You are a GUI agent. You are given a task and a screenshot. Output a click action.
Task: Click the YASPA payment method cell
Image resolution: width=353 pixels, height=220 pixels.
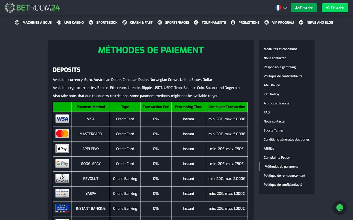pyautogui.click(x=91, y=194)
